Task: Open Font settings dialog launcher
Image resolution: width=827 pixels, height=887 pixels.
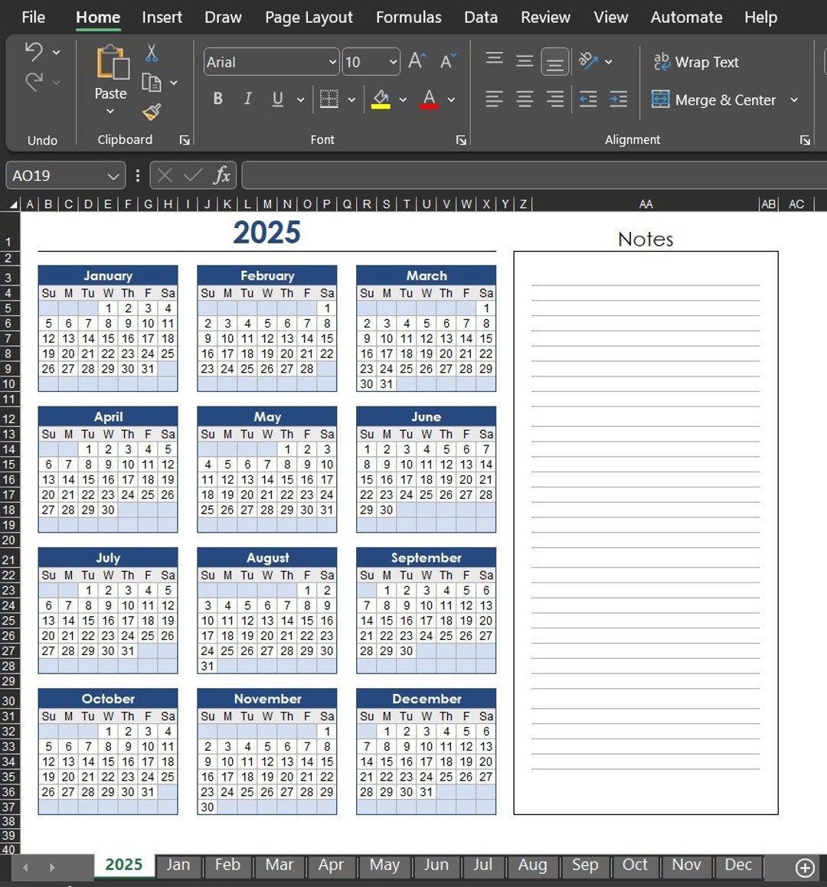Action: [461, 140]
